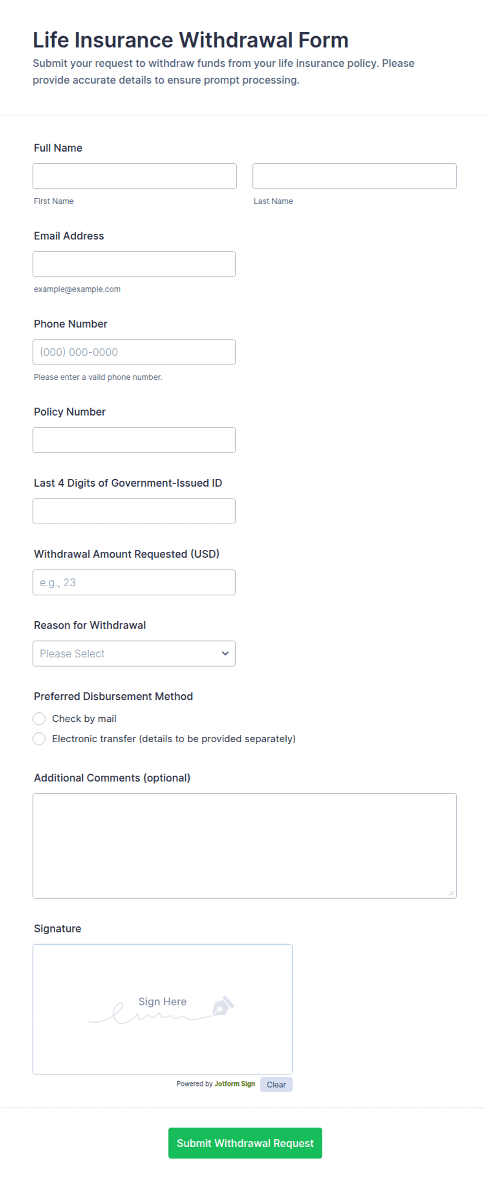Select the Policy Number input
The width and height of the screenshot is (485, 1184).
click(134, 440)
